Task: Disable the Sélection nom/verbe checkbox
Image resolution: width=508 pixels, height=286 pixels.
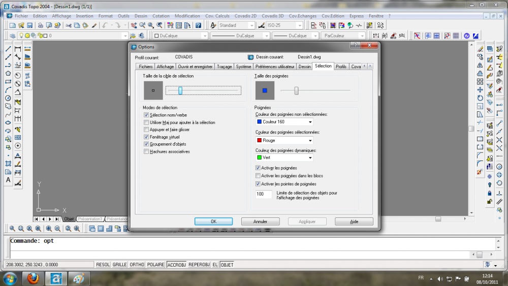Action: point(146,115)
